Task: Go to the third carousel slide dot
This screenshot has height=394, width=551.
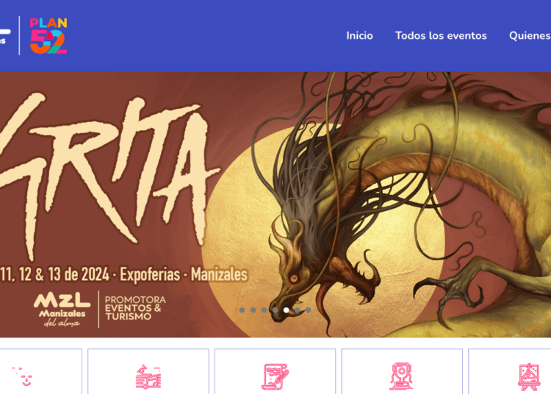Action: click(264, 310)
